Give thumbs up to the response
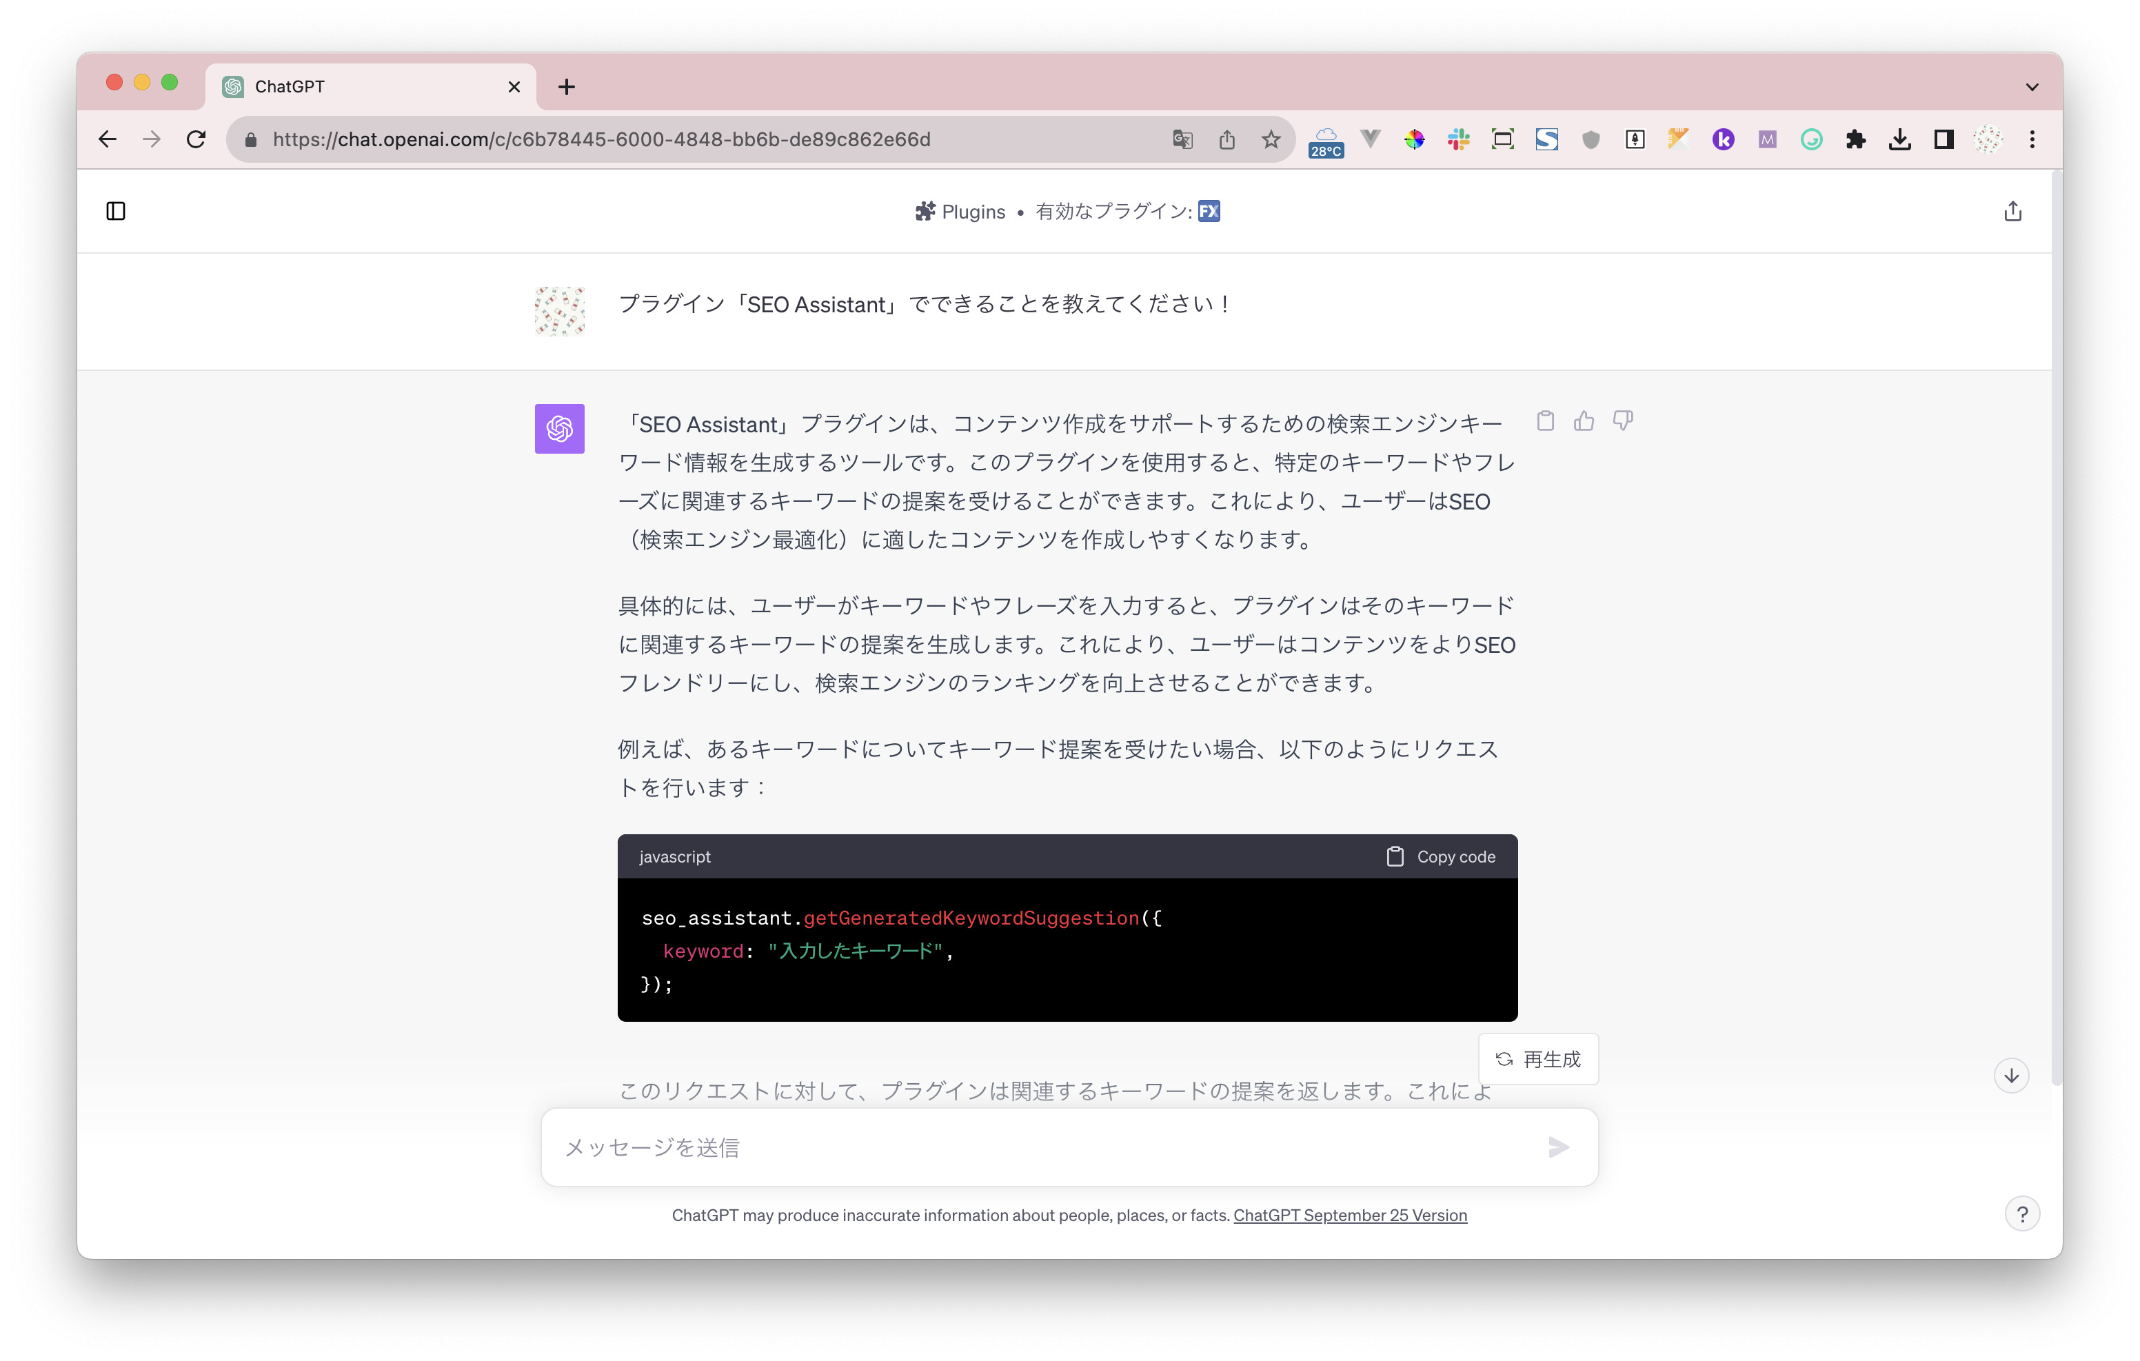The width and height of the screenshot is (2140, 1361). (x=1584, y=421)
